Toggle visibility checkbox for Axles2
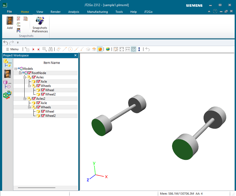This screenshot has width=236, height=196. pos(34,99)
